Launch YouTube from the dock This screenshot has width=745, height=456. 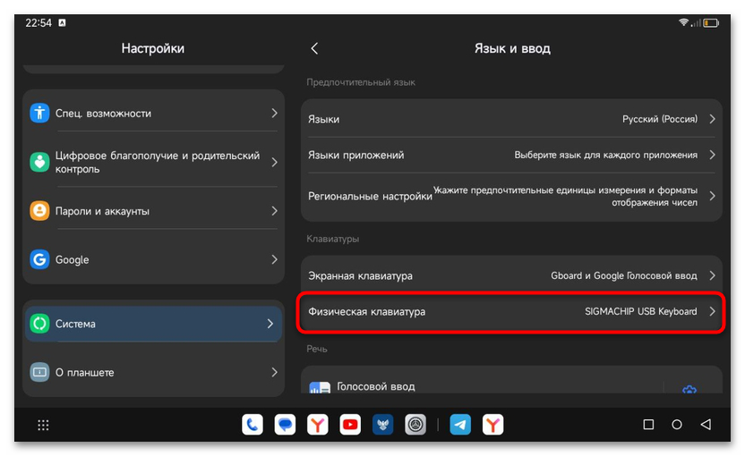(350, 425)
